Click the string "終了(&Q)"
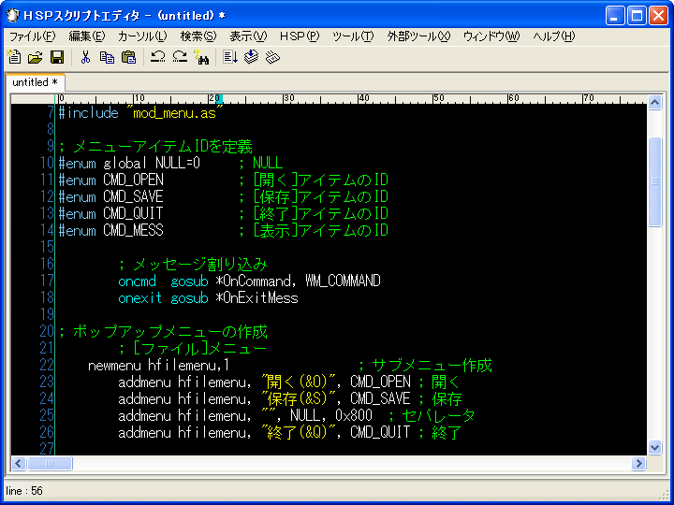The width and height of the screenshot is (674, 505). 300,433
